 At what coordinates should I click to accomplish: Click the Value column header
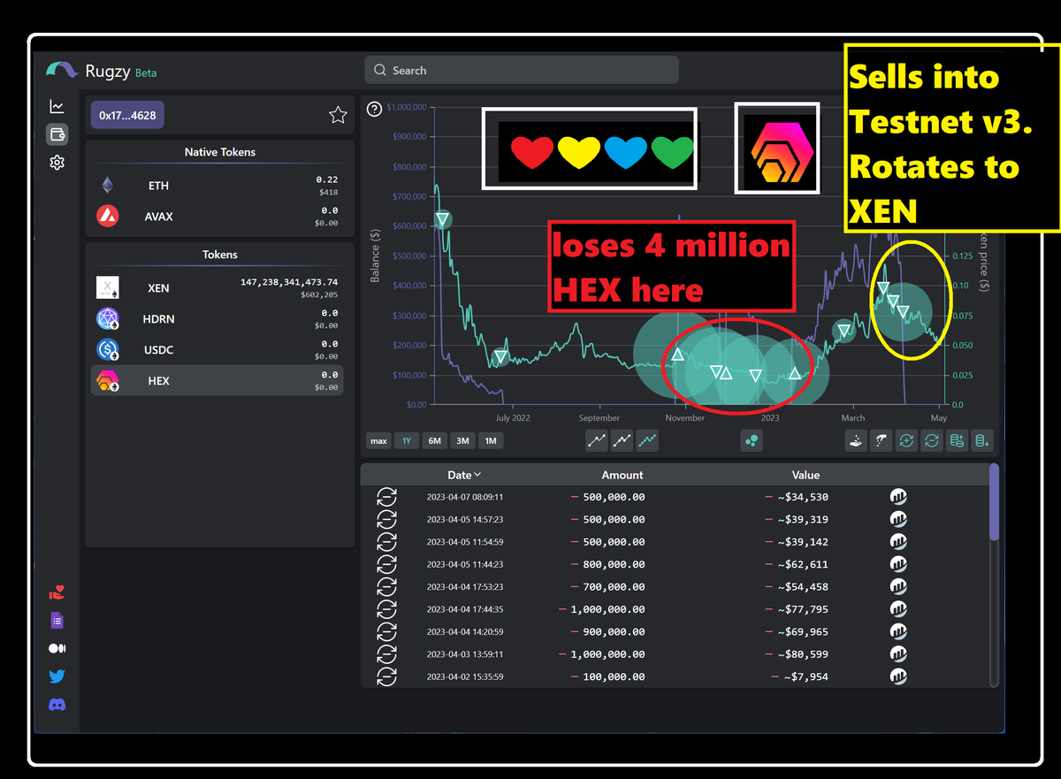805,475
